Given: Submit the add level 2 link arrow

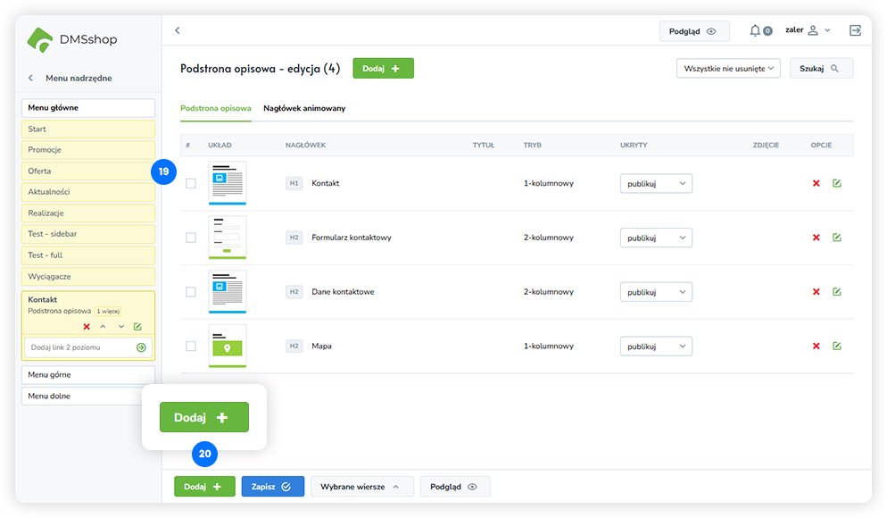Looking at the screenshot, I should tap(141, 347).
